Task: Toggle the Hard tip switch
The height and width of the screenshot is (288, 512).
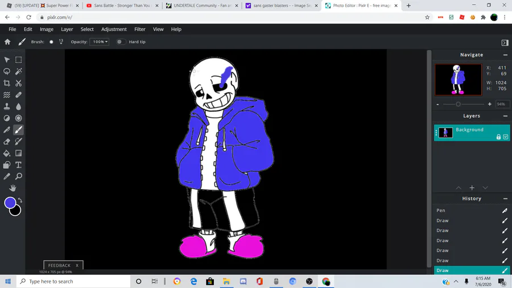Action: pyautogui.click(x=121, y=42)
